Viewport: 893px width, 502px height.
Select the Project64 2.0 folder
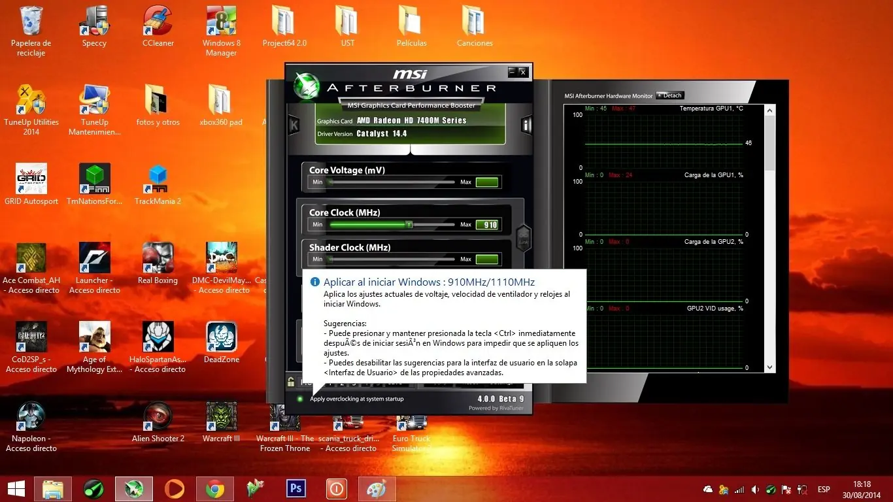coord(284,27)
